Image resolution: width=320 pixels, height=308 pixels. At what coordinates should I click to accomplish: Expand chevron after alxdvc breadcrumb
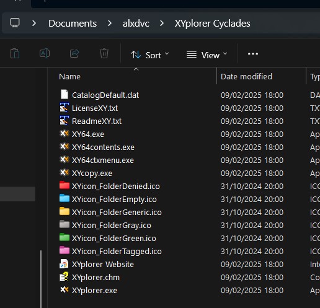coord(162,23)
